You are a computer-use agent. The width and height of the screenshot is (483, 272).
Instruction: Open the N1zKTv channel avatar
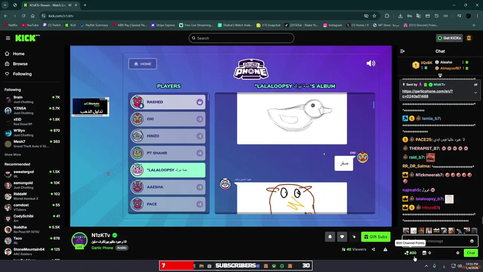[80, 241]
